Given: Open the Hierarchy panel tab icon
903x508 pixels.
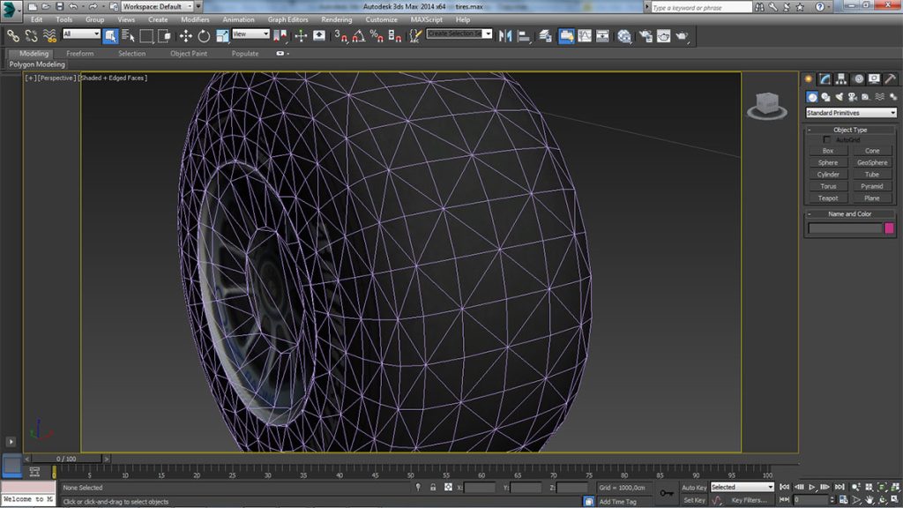Looking at the screenshot, I should (x=841, y=79).
